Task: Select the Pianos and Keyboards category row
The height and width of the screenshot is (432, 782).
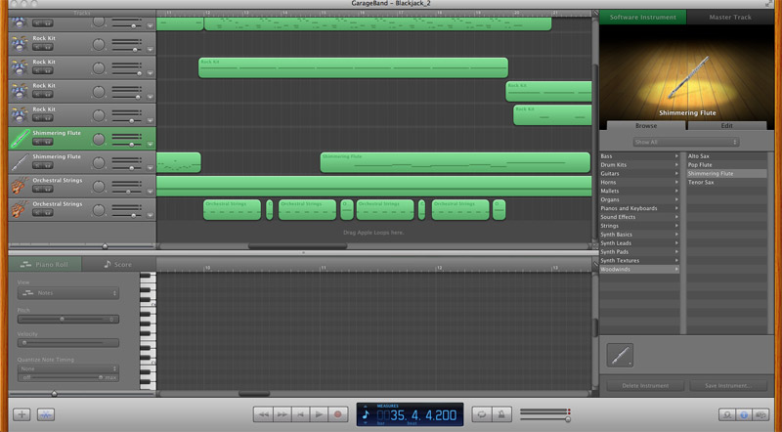Action: coord(640,208)
